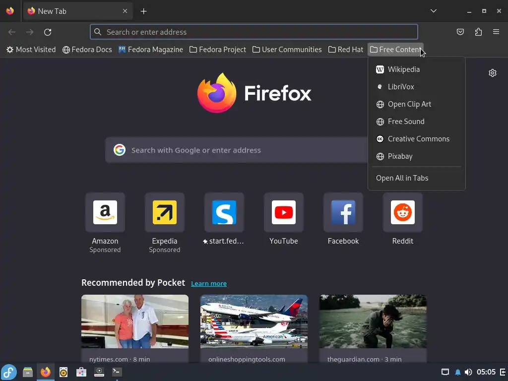Open the notification bell tray icon
The image size is (508, 381).
[457, 372]
